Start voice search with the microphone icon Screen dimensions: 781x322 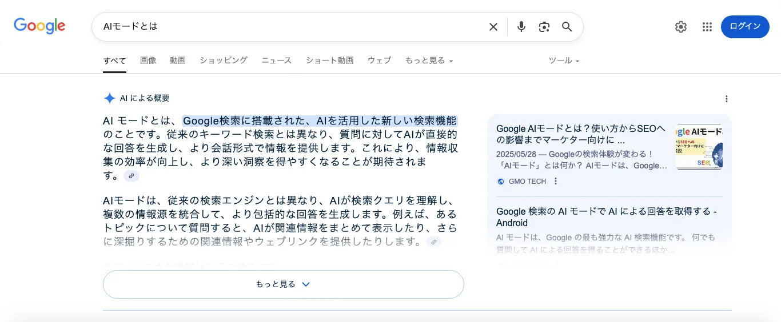521,27
